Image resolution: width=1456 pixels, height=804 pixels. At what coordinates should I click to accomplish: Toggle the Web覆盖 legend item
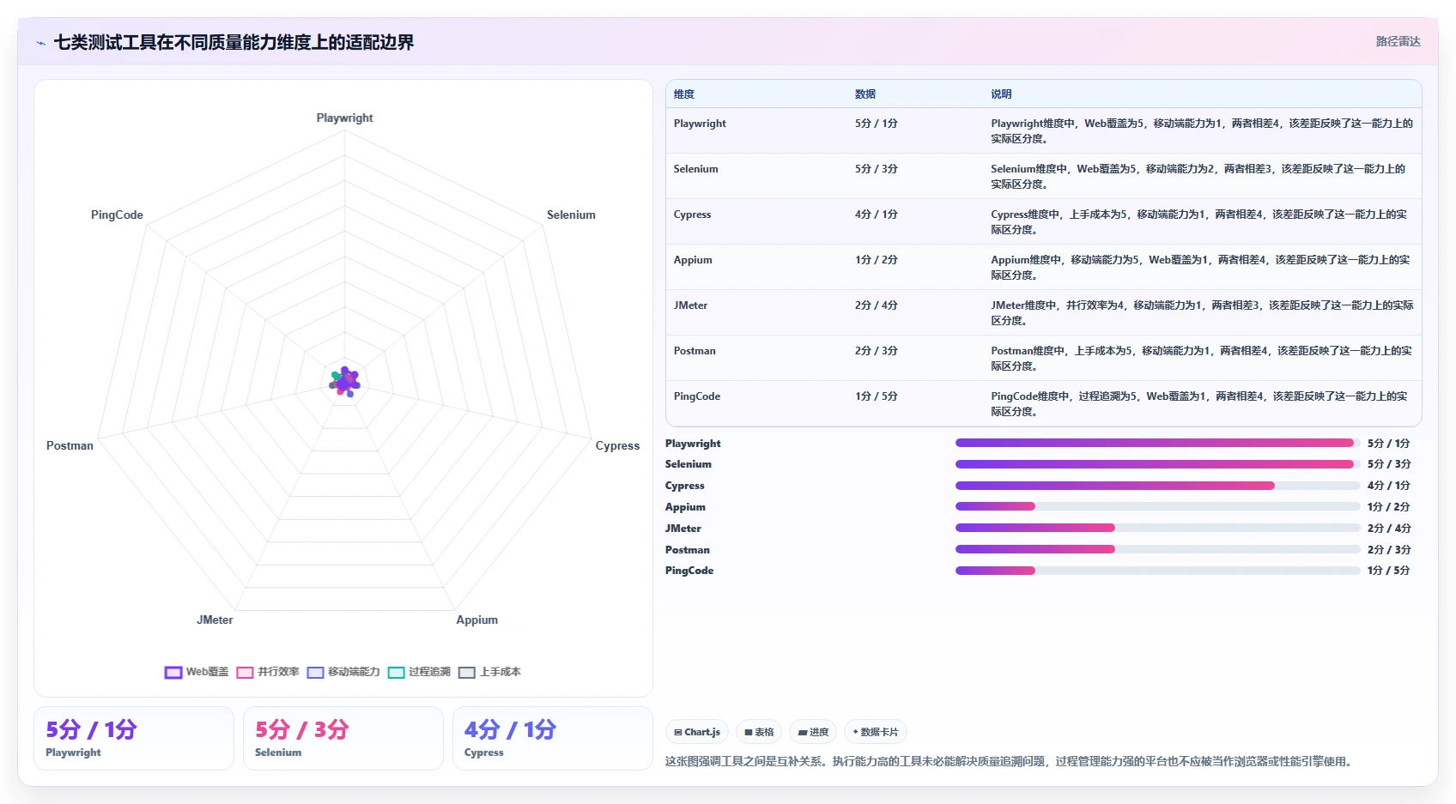197,672
